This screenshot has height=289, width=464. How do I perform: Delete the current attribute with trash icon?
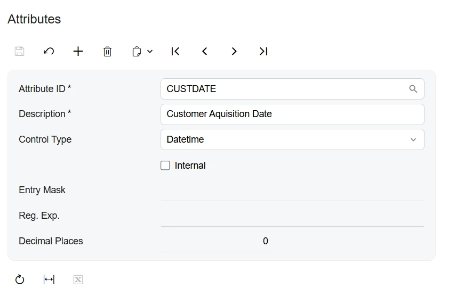pyautogui.click(x=107, y=52)
